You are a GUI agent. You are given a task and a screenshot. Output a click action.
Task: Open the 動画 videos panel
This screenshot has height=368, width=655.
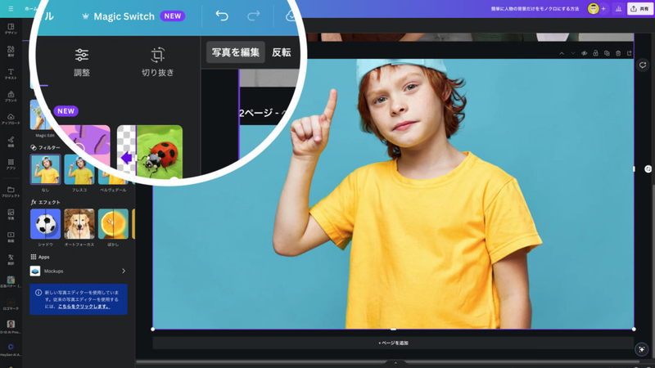tap(11, 237)
